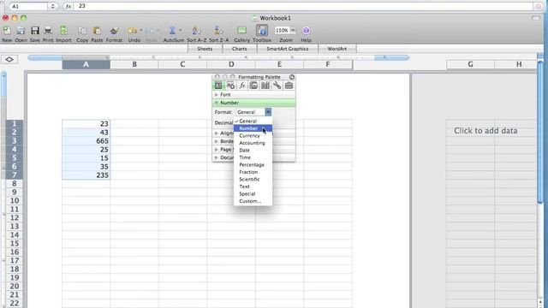The width and height of the screenshot is (548, 308).
Task: Open the Object Palette icon
Action: tap(230, 86)
